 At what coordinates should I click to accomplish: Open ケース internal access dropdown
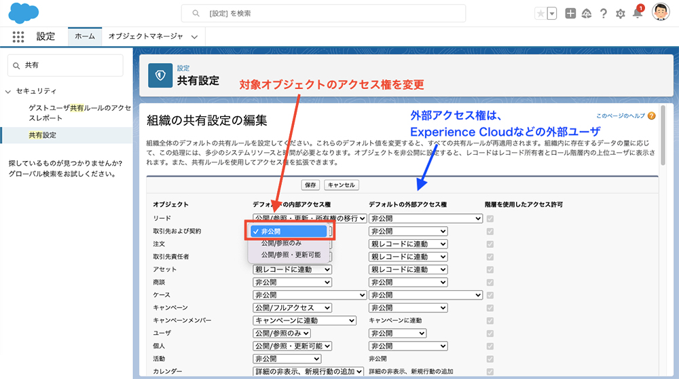(x=310, y=295)
